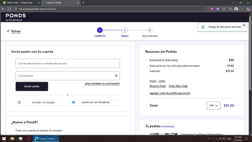
Task: Open a new browser tab
Action: click(83, 3)
